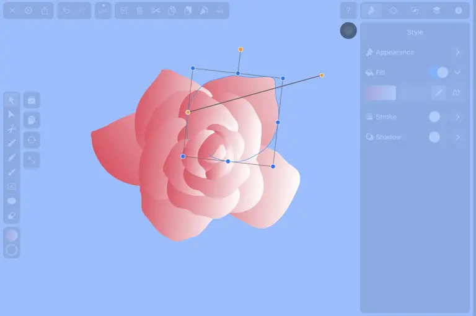The height and width of the screenshot is (316, 476).
Task: Select the Pen tool
Action: point(12,143)
